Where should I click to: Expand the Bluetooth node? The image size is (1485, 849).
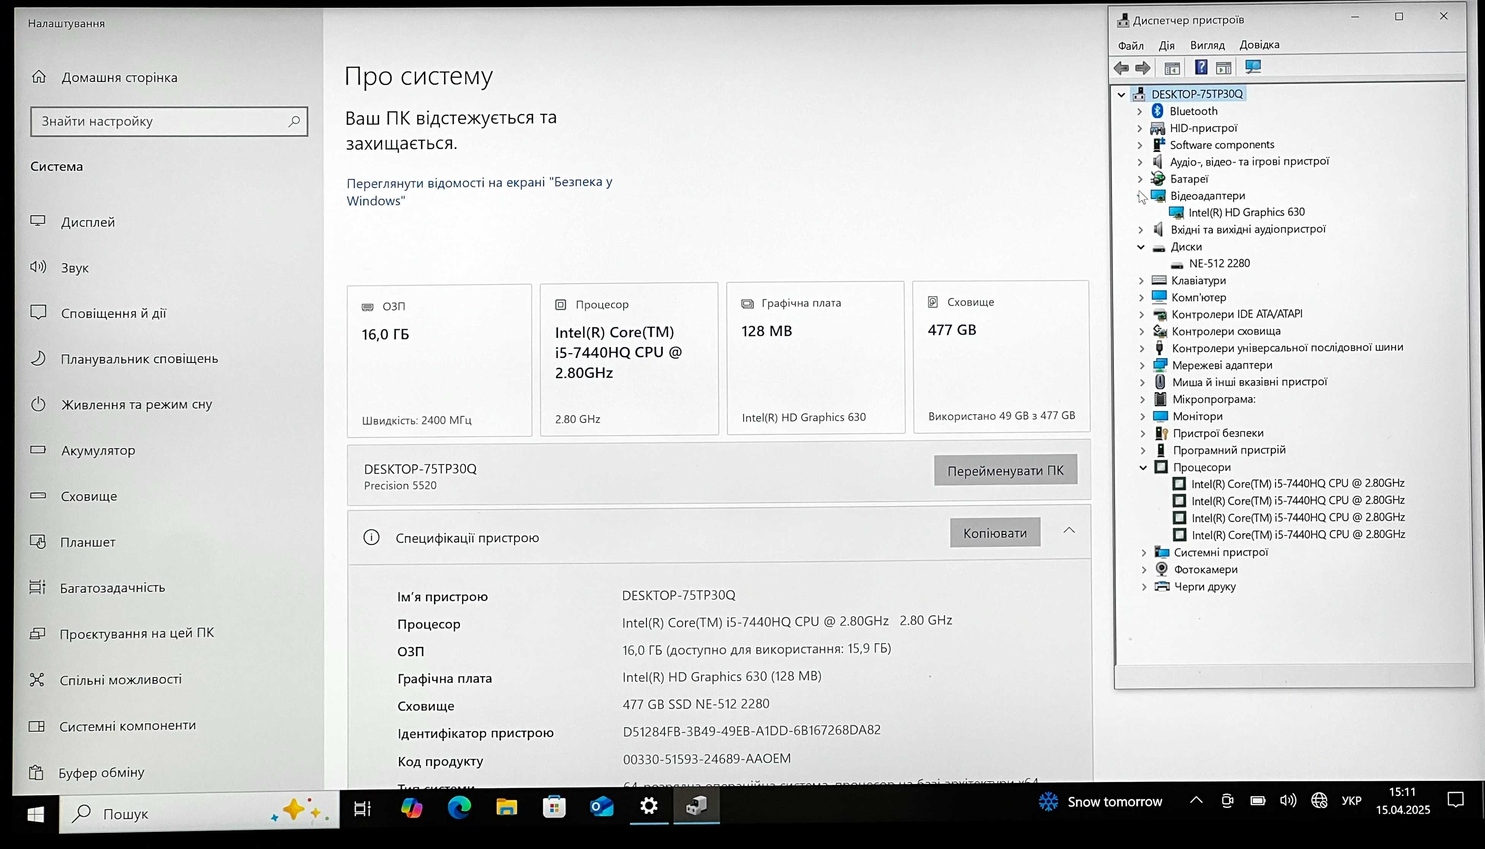pos(1139,111)
